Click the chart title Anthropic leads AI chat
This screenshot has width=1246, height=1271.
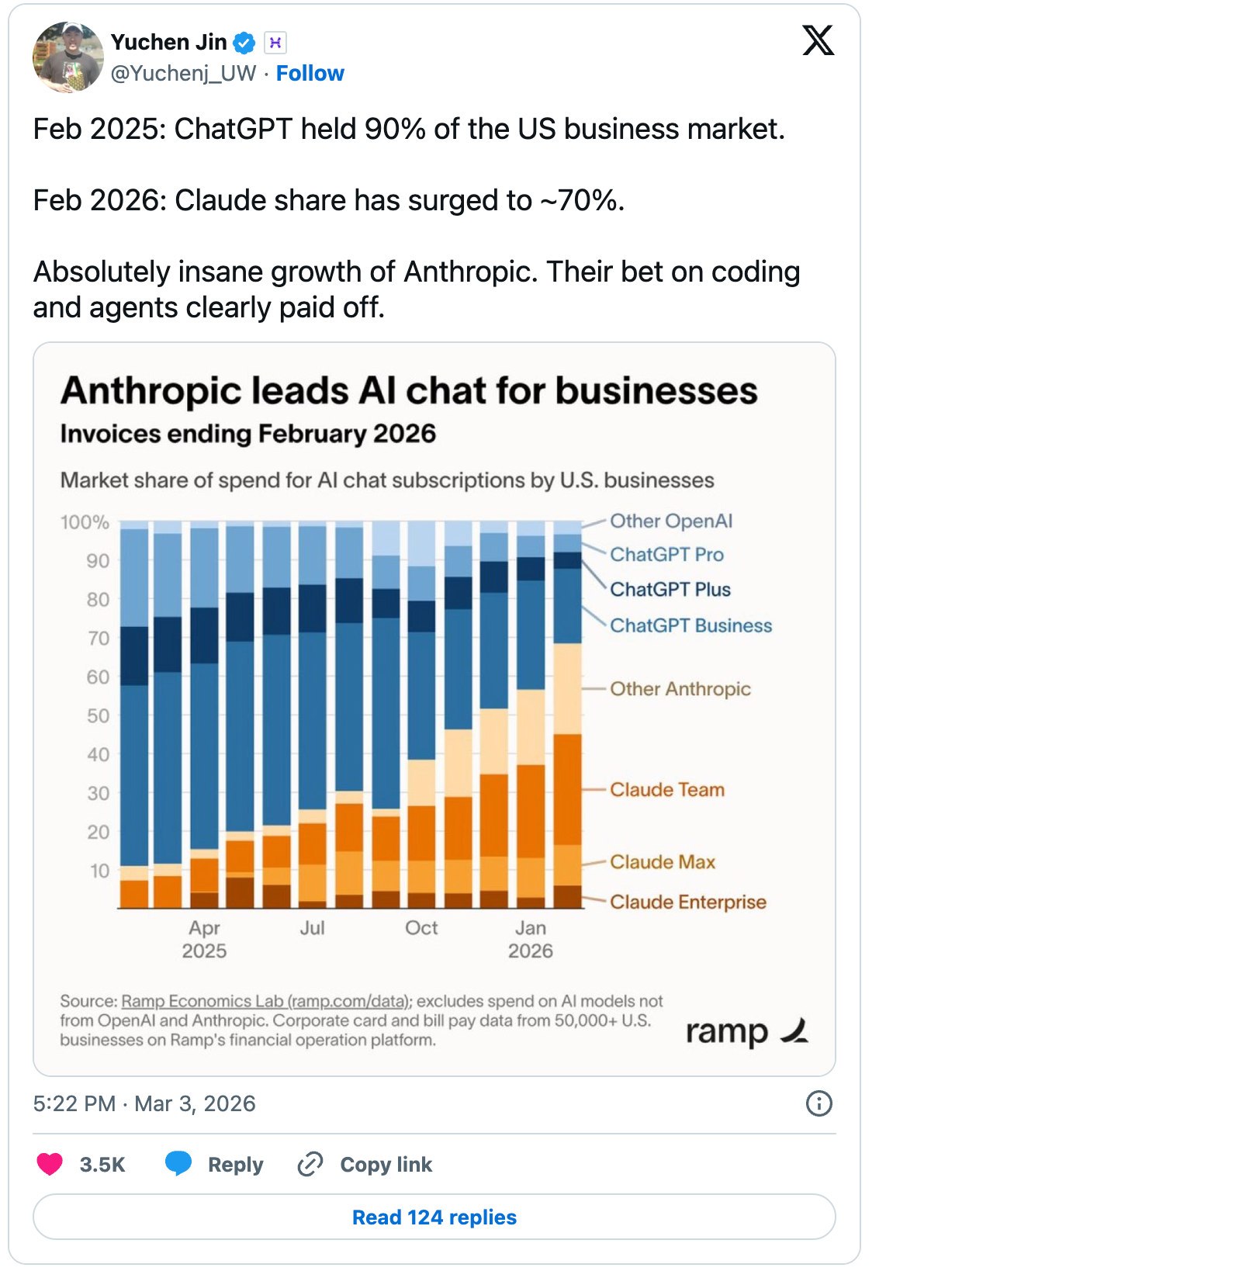pos(409,391)
